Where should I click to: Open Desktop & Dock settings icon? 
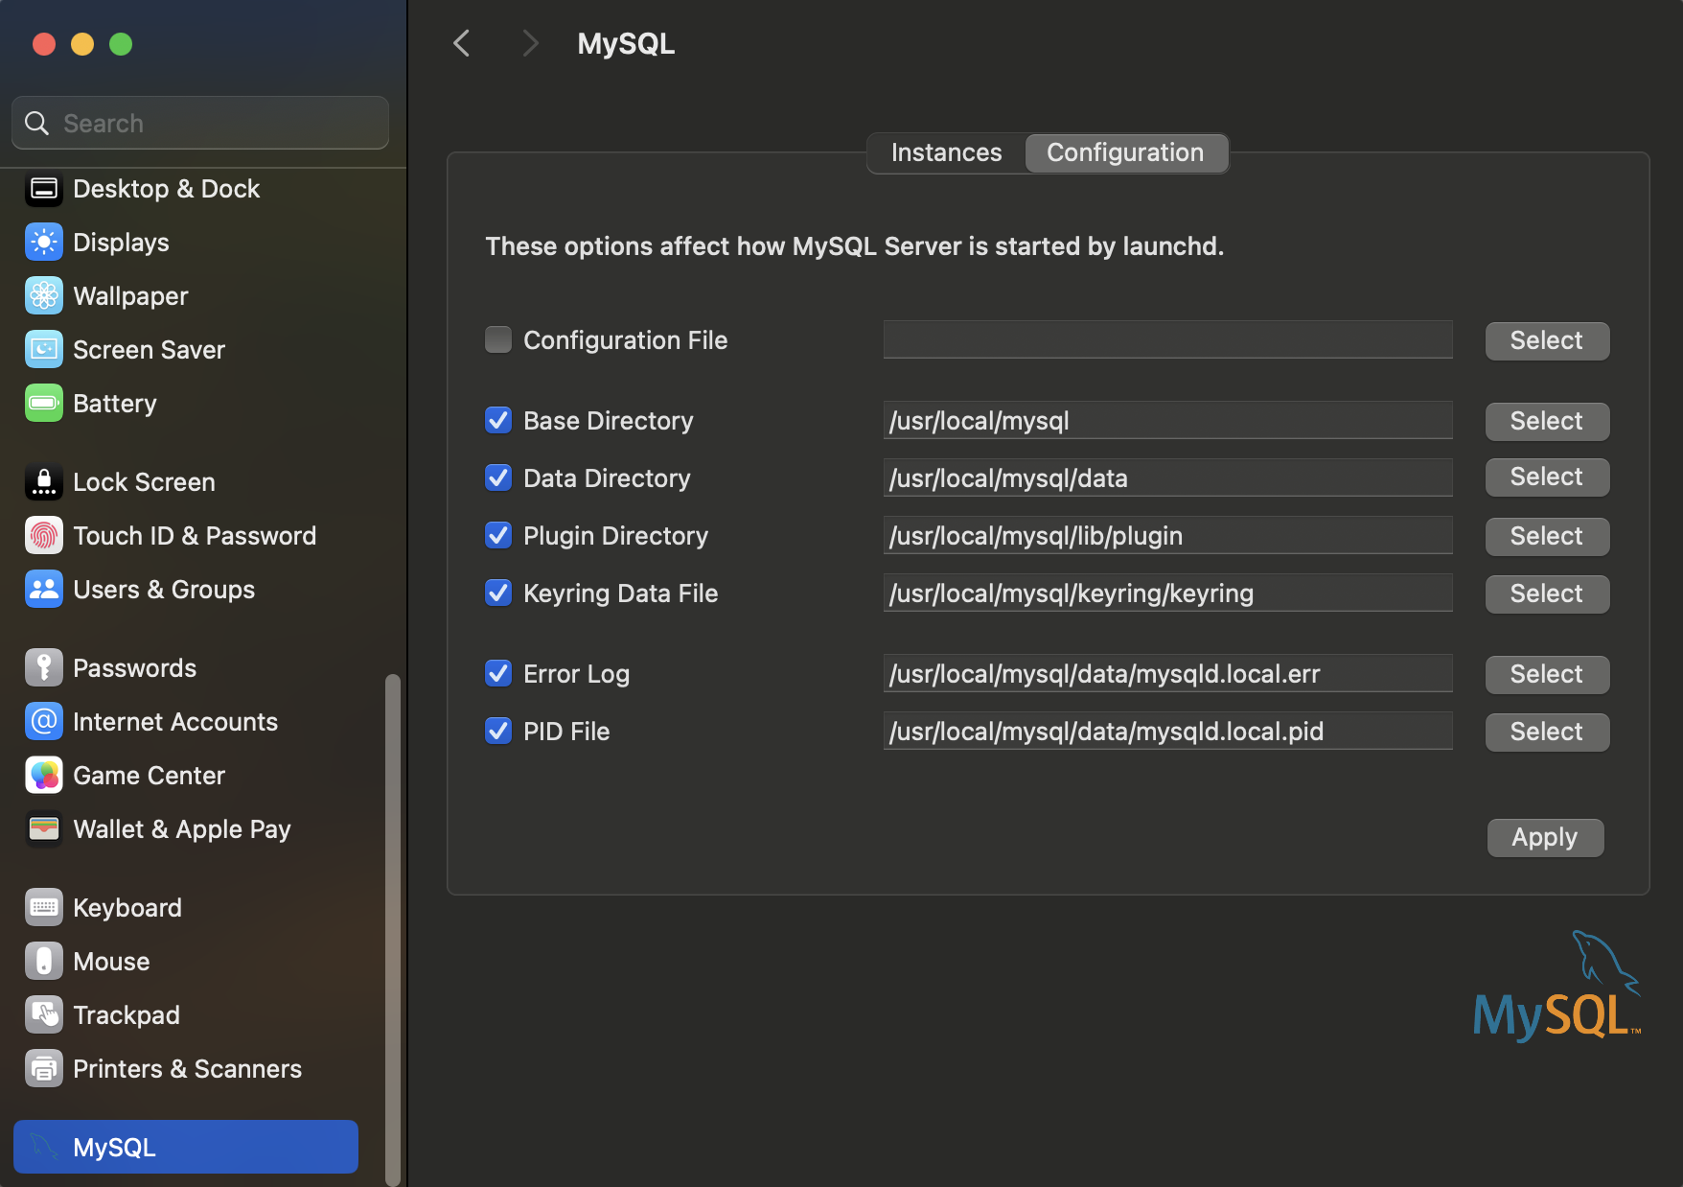[44, 189]
